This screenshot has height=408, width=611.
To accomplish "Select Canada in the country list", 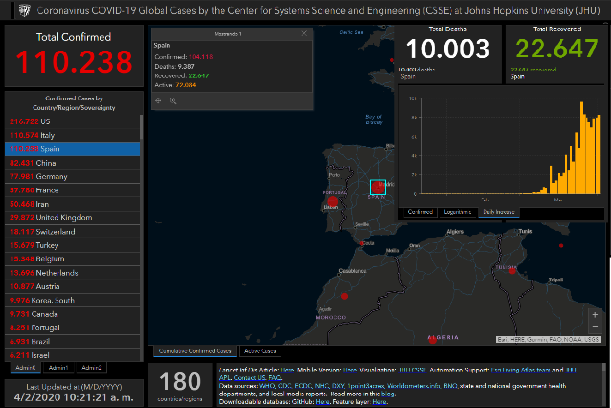I will coord(73,314).
